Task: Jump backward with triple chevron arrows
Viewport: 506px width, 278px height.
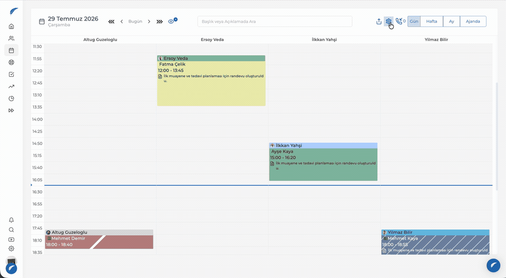Action: click(x=111, y=22)
